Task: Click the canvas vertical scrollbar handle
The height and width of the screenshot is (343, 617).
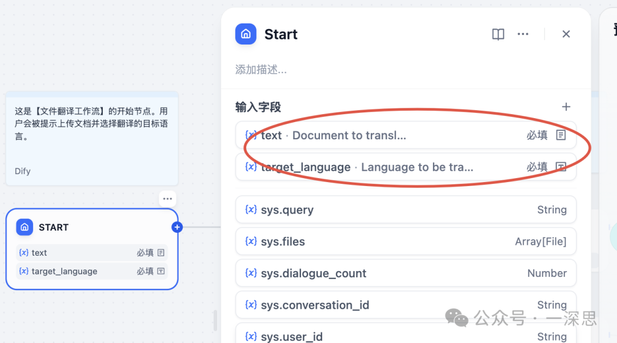Action: (x=215, y=321)
